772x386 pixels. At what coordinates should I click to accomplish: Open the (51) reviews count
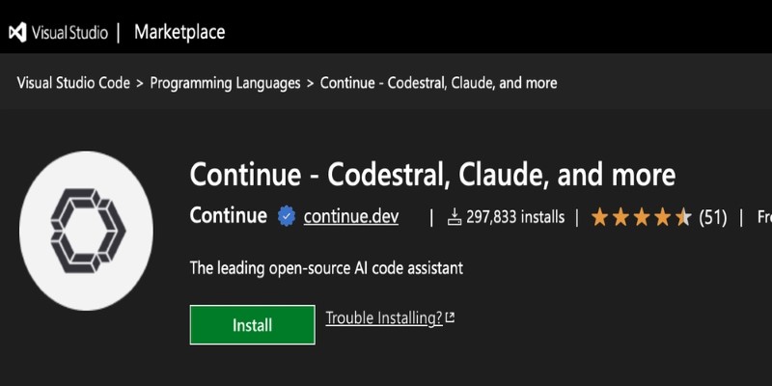713,217
